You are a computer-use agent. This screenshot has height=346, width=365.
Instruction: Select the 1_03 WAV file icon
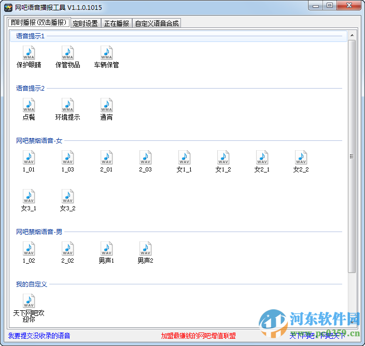[x=67, y=157]
